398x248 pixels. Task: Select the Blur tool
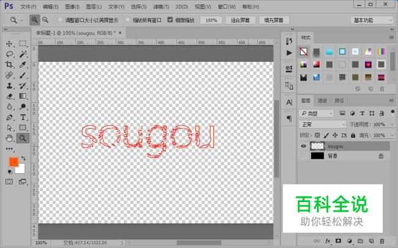[9, 107]
